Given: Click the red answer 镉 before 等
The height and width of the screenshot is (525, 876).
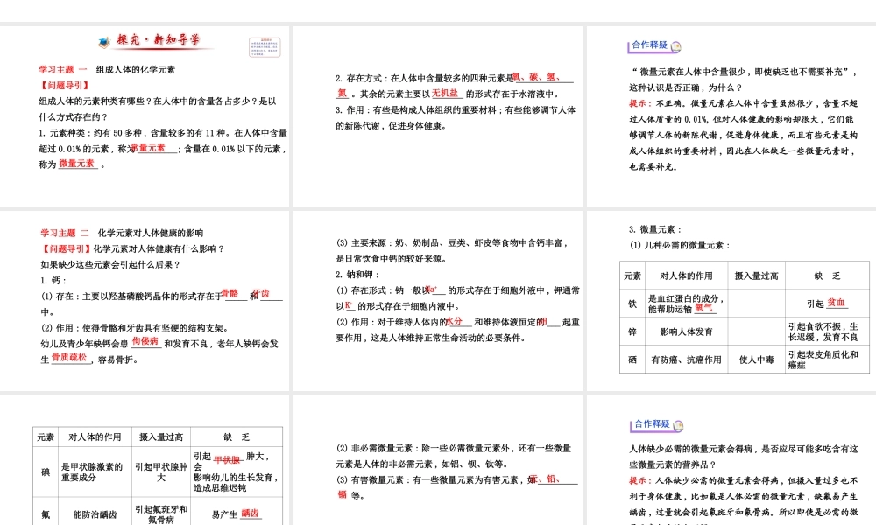Looking at the screenshot, I should (342, 494).
